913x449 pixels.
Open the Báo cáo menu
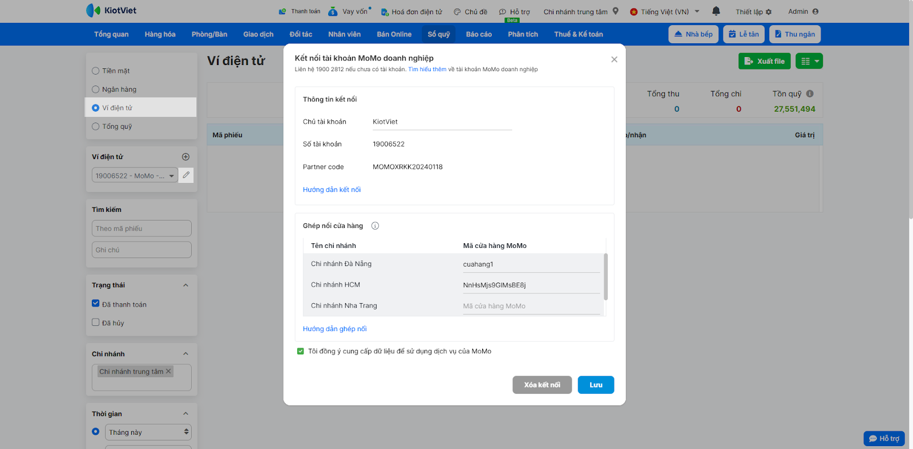tap(479, 34)
